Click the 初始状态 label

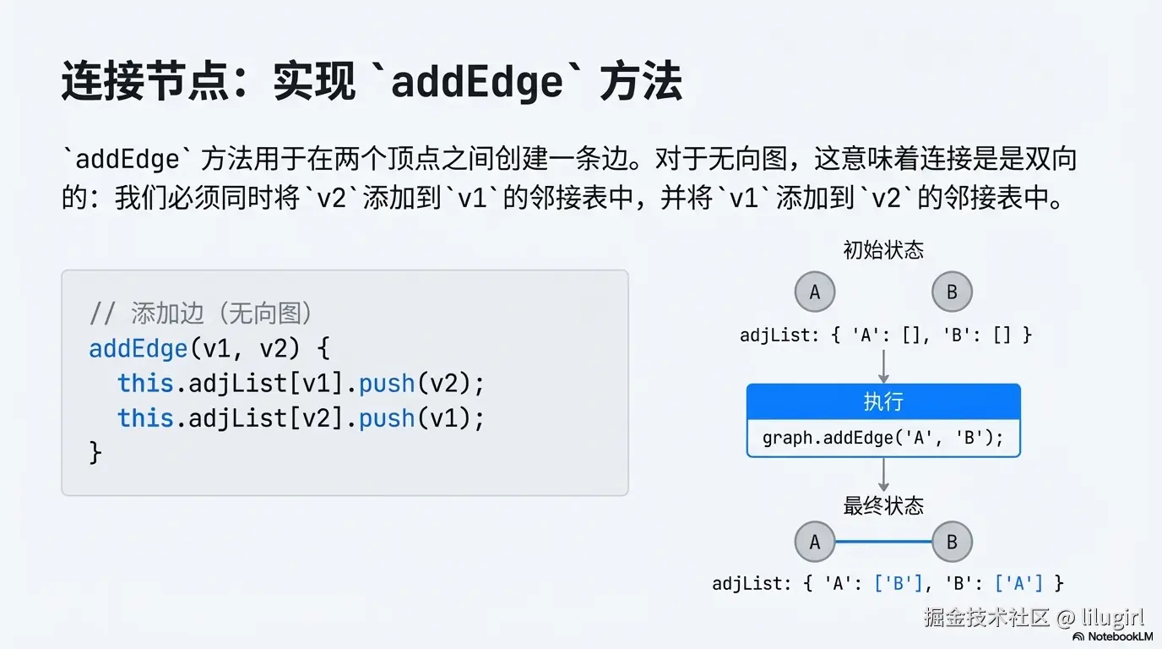coord(883,249)
